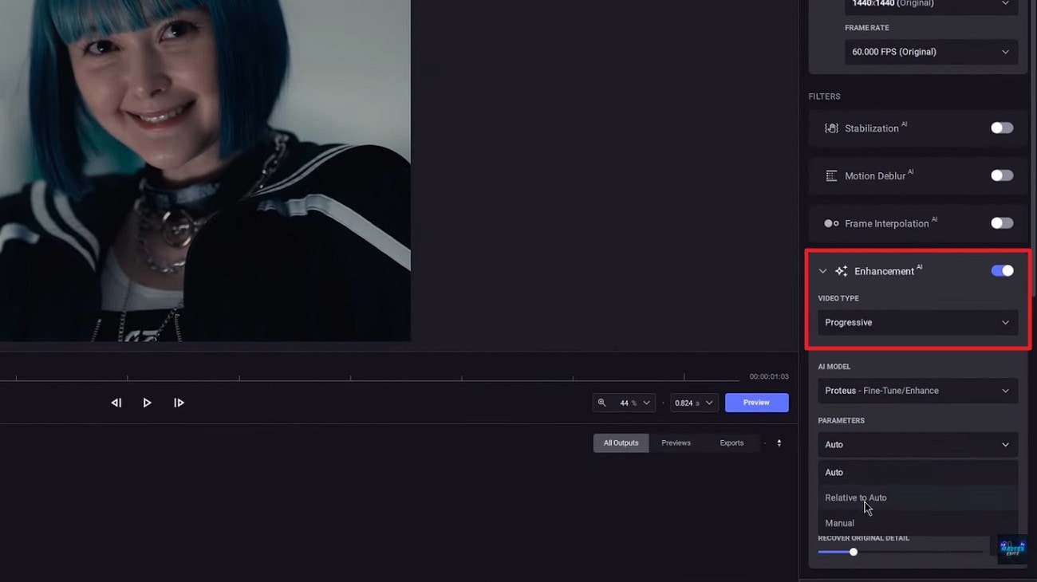Open the Video Type dropdown showing Progressive
This screenshot has width=1037, height=582.
pos(917,322)
